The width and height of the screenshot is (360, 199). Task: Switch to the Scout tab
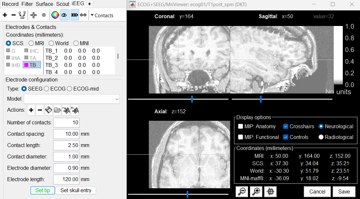[x=63, y=4]
